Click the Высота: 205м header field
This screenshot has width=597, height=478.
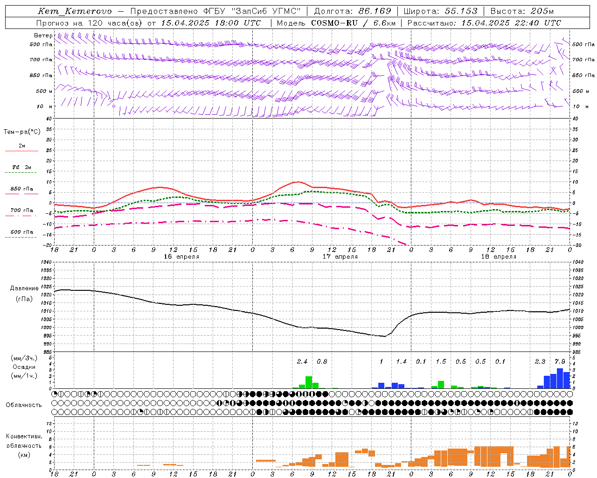pos(522,11)
